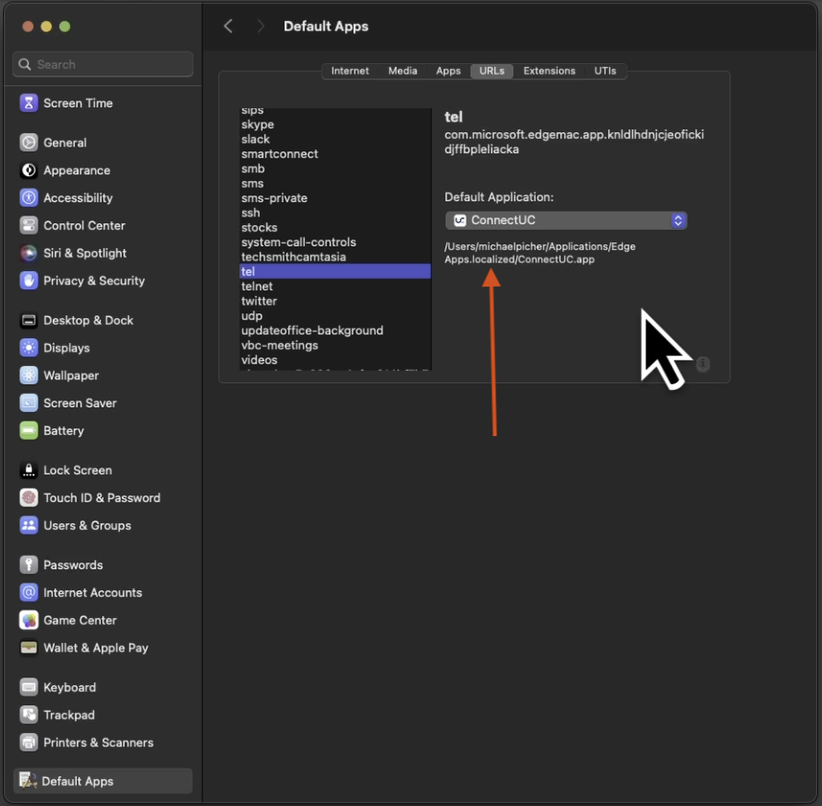Select the Lock Screen icon
822x806 pixels.
coord(29,471)
